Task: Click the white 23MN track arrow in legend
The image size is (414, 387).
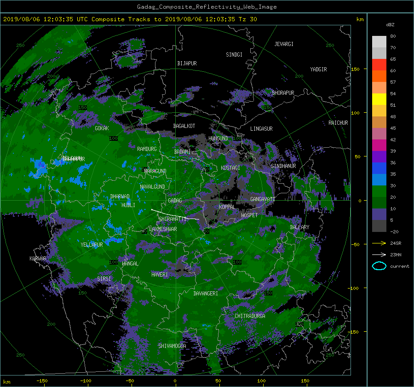Action: point(379,254)
